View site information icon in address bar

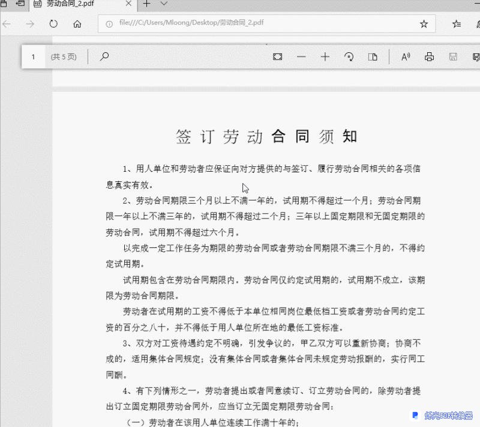(x=109, y=24)
